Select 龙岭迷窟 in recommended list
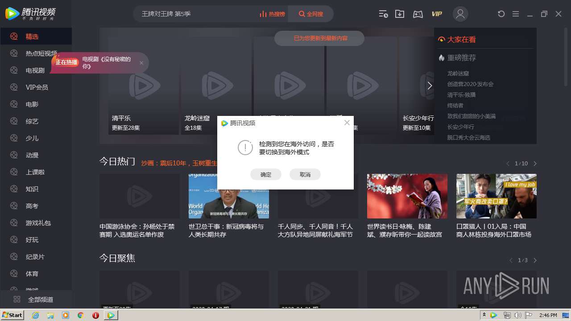The width and height of the screenshot is (571, 321). coord(458,73)
